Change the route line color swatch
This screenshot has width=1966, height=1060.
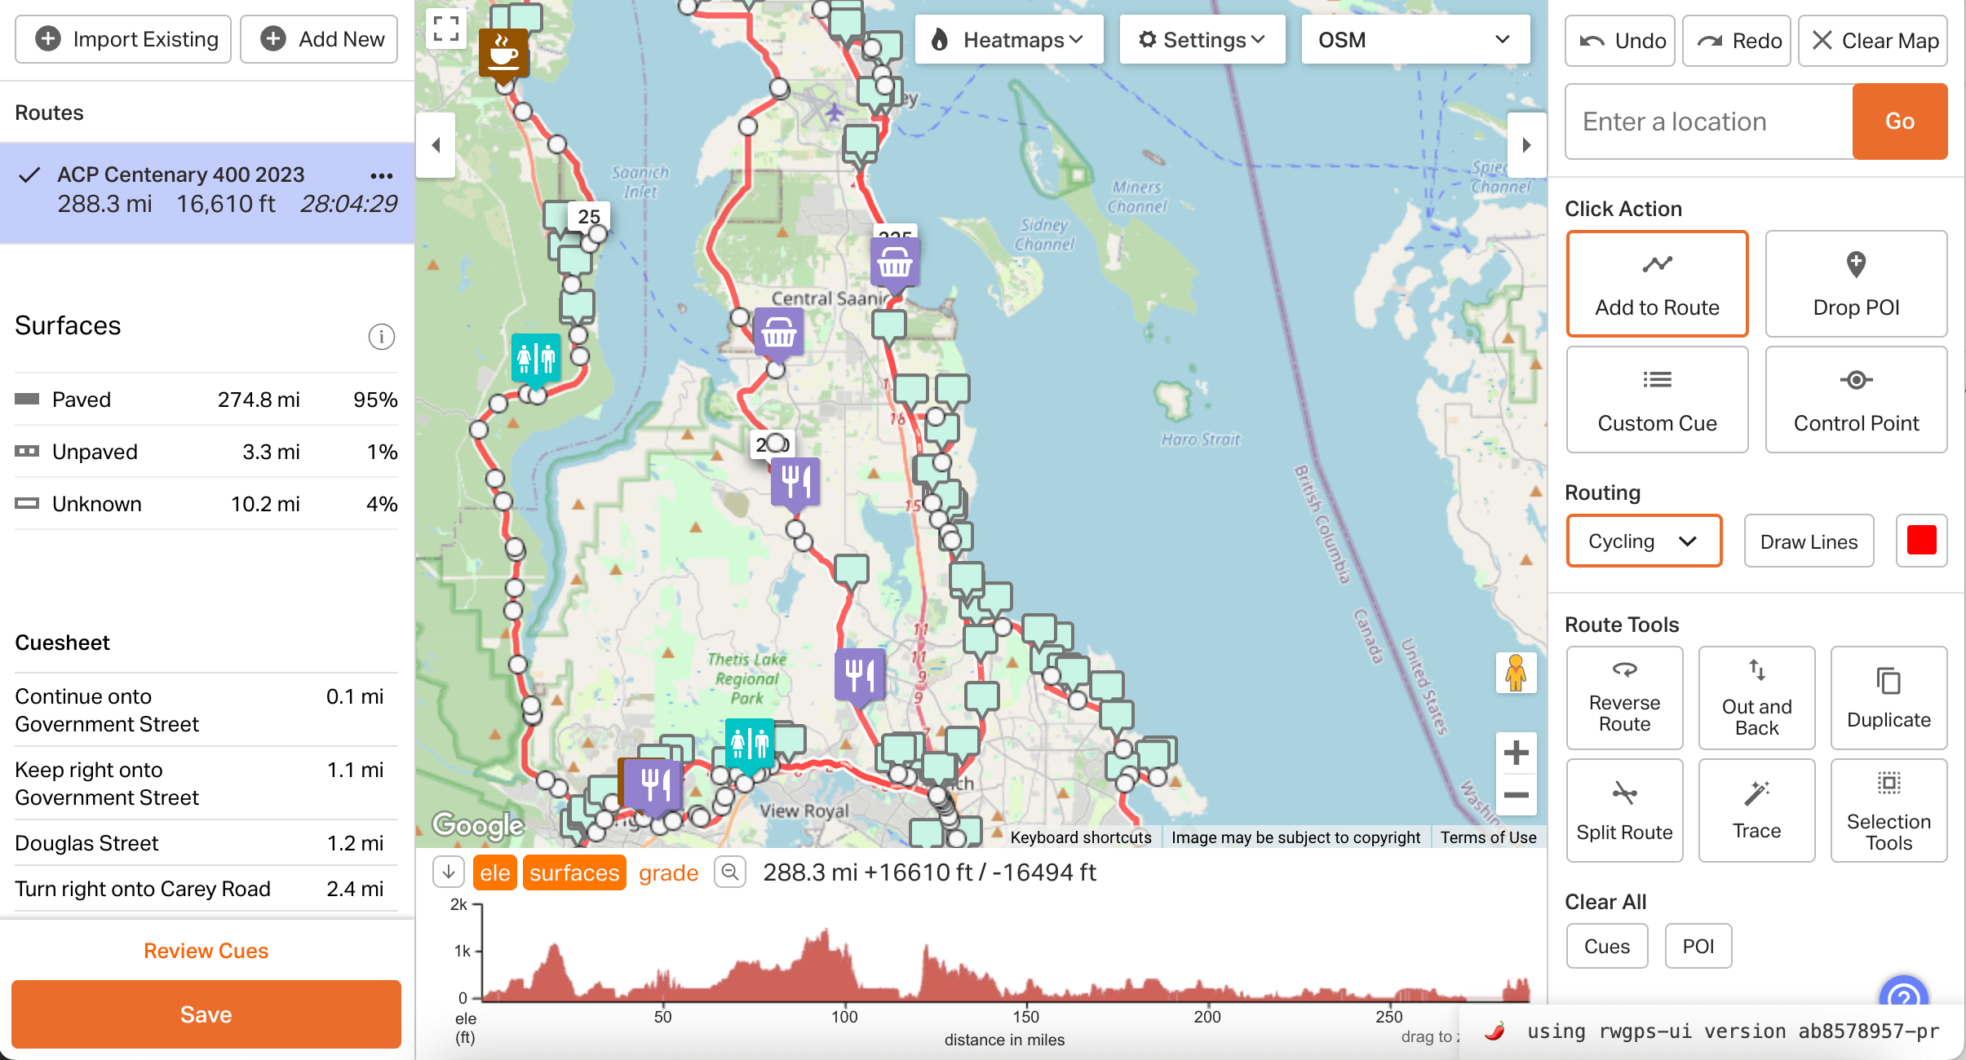point(1921,540)
